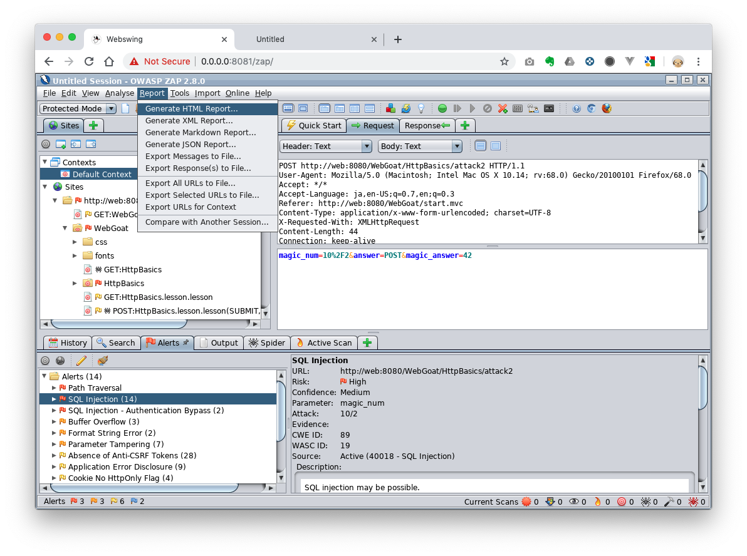Click the Drop request circle-slash icon
Image resolution: width=747 pixels, height=556 pixels.
tap(488, 108)
